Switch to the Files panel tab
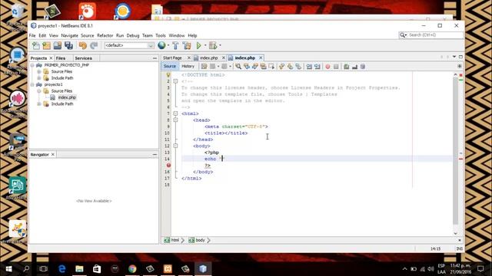This screenshot has height=276, width=492. 61,58
